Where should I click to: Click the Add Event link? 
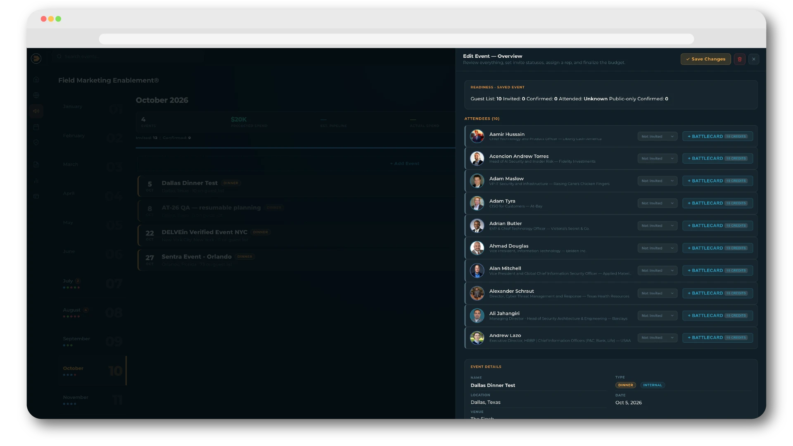click(x=404, y=164)
